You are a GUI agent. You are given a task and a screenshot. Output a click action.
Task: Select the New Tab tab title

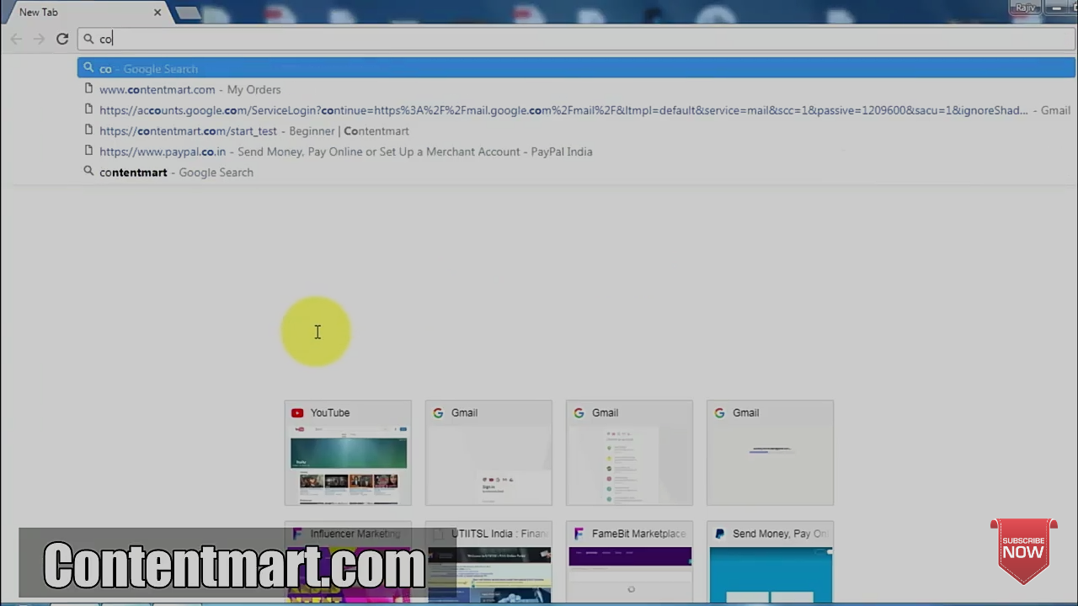coord(39,13)
